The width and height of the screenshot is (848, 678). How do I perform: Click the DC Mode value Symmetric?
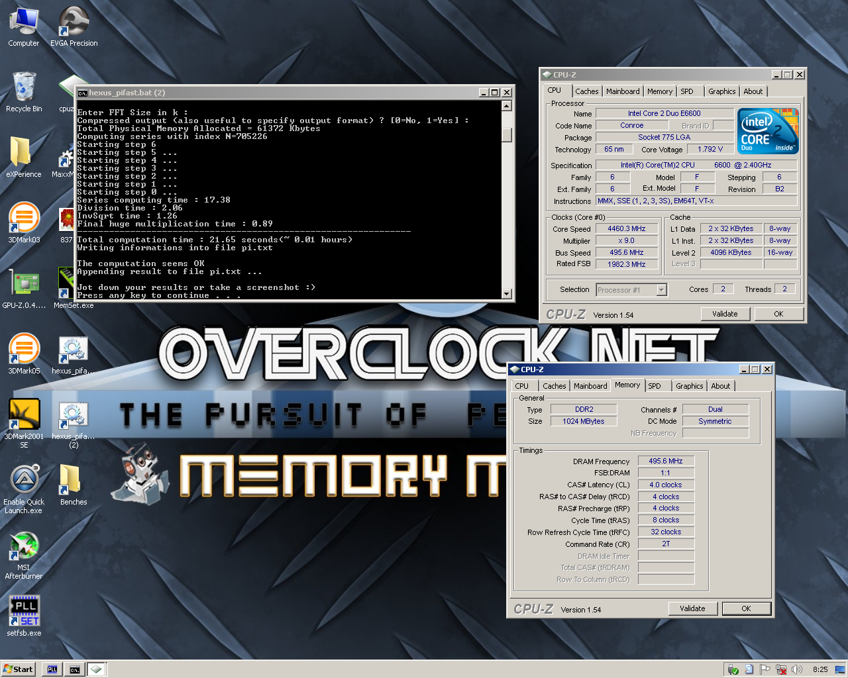pyautogui.click(x=715, y=421)
